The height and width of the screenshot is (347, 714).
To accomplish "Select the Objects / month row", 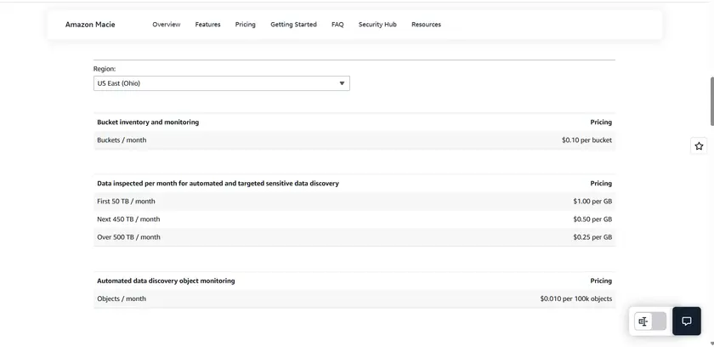I will (354, 299).
